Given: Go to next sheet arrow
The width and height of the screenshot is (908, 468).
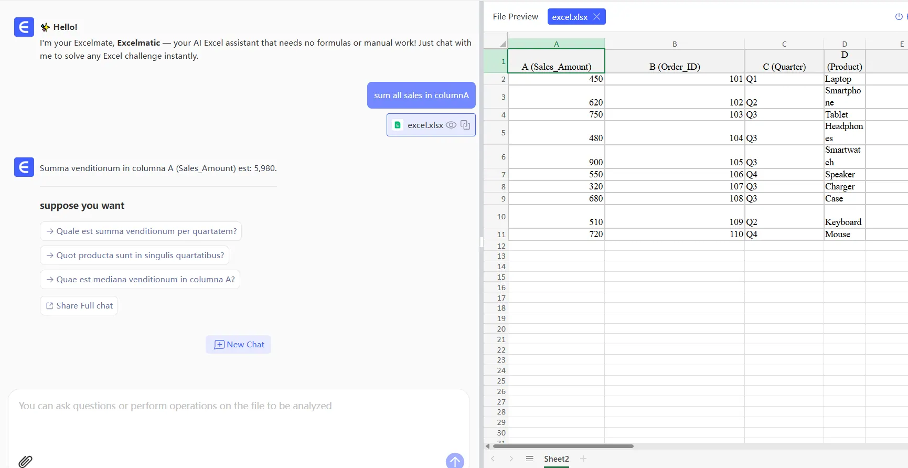Looking at the screenshot, I should 511,459.
